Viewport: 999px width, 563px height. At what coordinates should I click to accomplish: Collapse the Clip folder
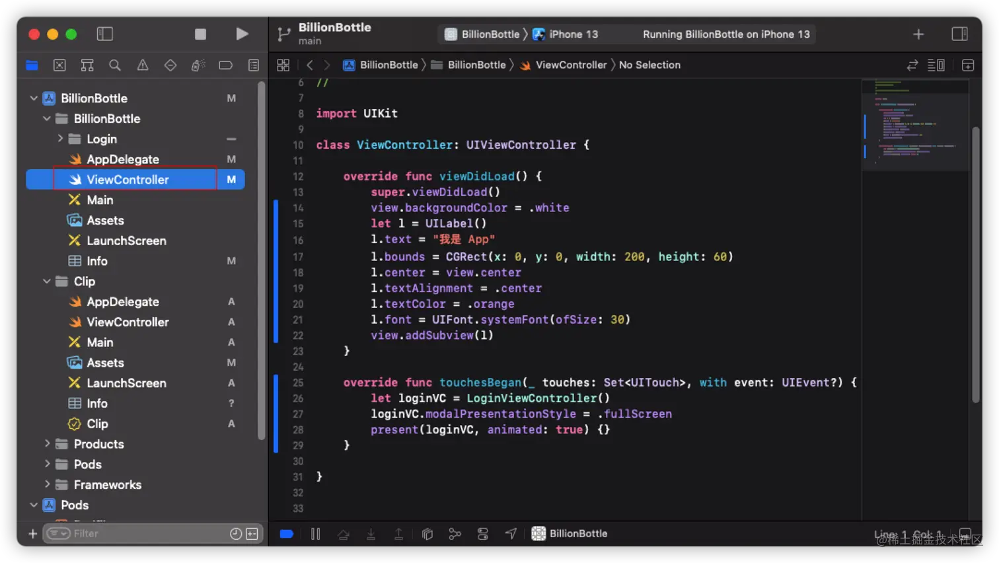(47, 281)
